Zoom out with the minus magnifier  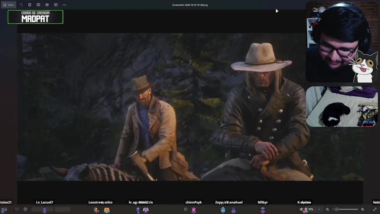(327, 209)
